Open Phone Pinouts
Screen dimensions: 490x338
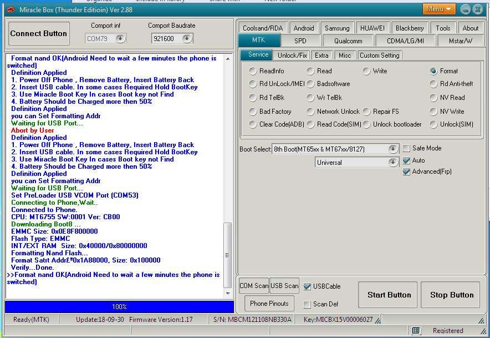[x=269, y=304]
